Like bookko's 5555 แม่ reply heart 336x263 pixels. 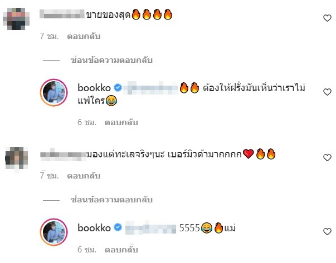pyautogui.click(x=327, y=231)
